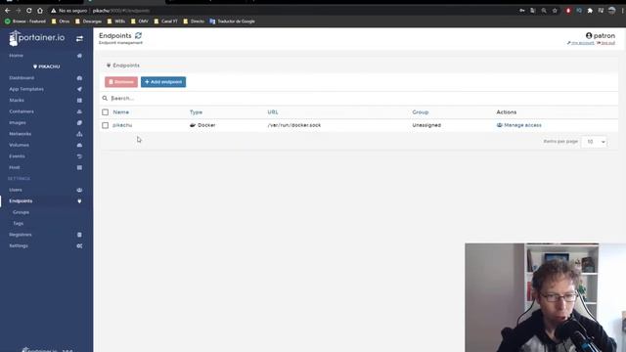The height and width of the screenshot is (352, 626).
Task: Refresh the Endpoints page with the reload icon
Action: [x=138, y=35]
